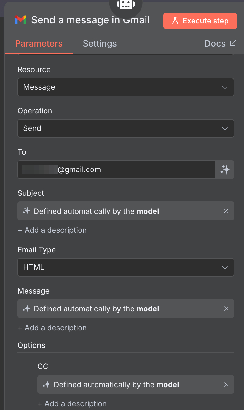
Task: Add a description under Subject
Action: coord(52,230)
